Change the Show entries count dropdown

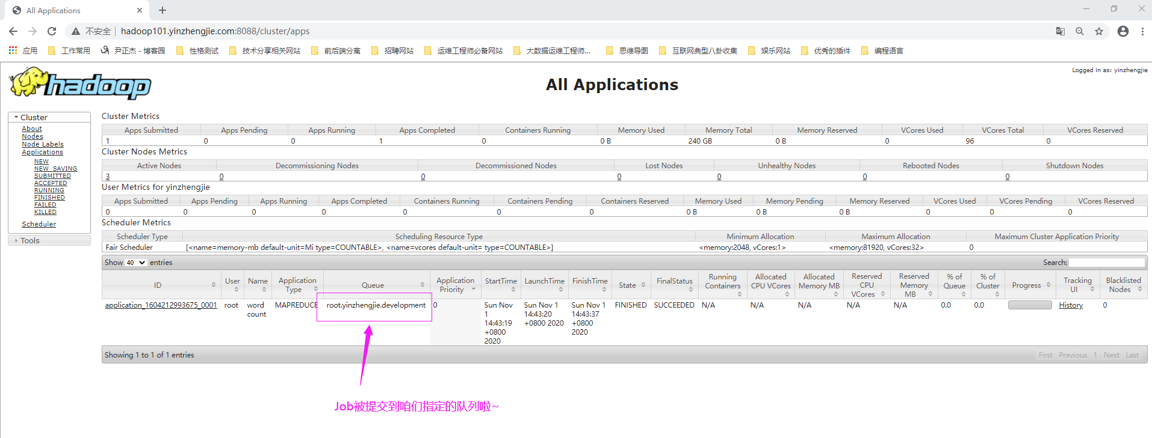tap(136, 263)
